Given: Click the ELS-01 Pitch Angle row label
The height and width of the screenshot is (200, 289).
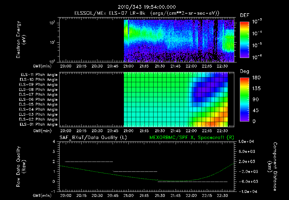Looking at the screenshot, I should coord(38,124).
